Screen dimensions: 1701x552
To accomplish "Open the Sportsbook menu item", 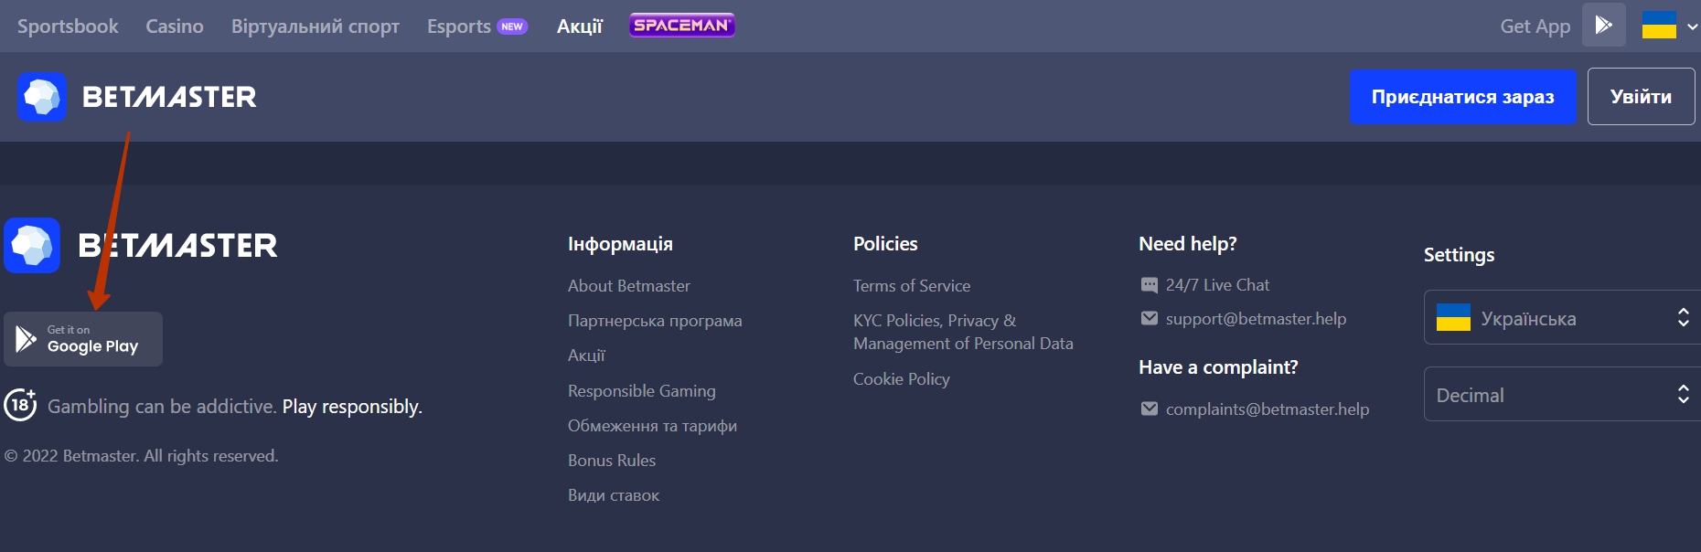I will coord(68,27).
